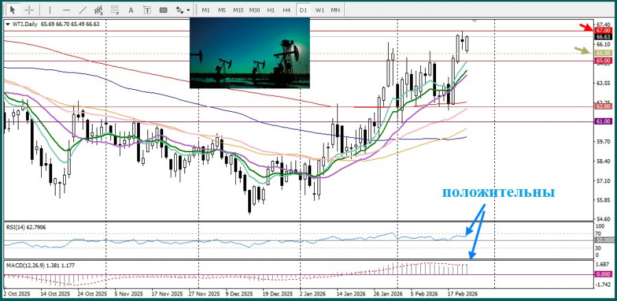
Task: Click the equidistant channel tool
Action: [x=99, y=10]
